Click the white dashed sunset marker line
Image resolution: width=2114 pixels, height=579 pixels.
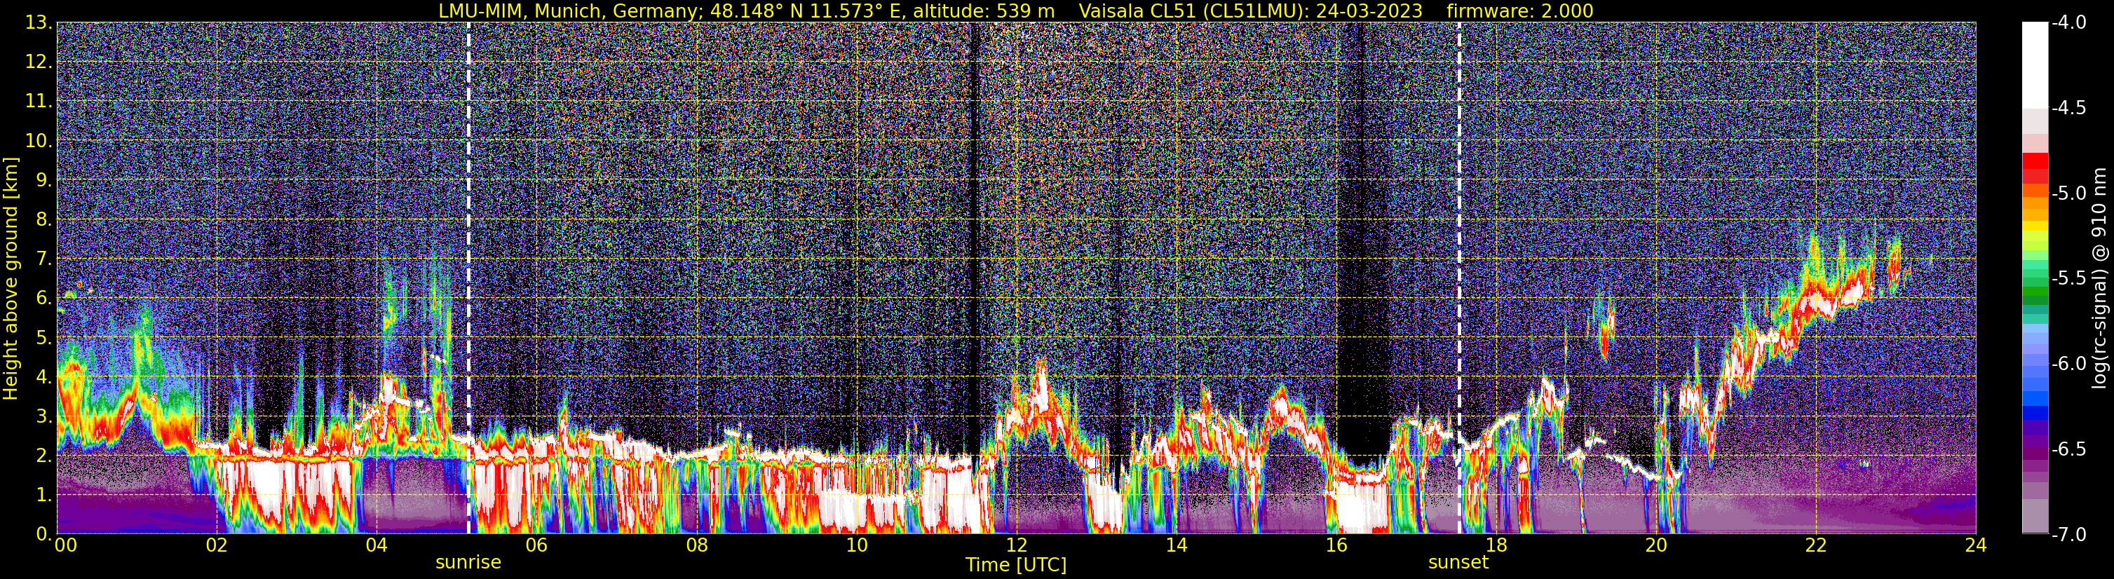1459,278
